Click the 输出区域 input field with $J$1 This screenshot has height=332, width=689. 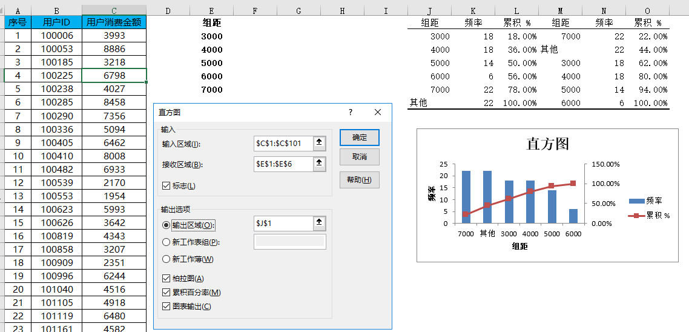(x=284, y=224)
